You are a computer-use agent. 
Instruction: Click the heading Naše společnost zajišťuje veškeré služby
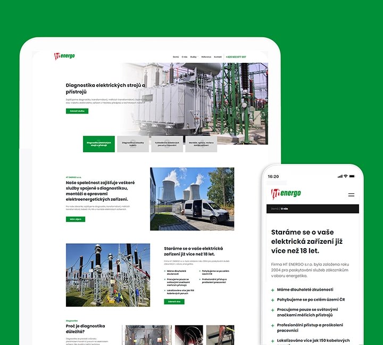click(x=100, y=191)
